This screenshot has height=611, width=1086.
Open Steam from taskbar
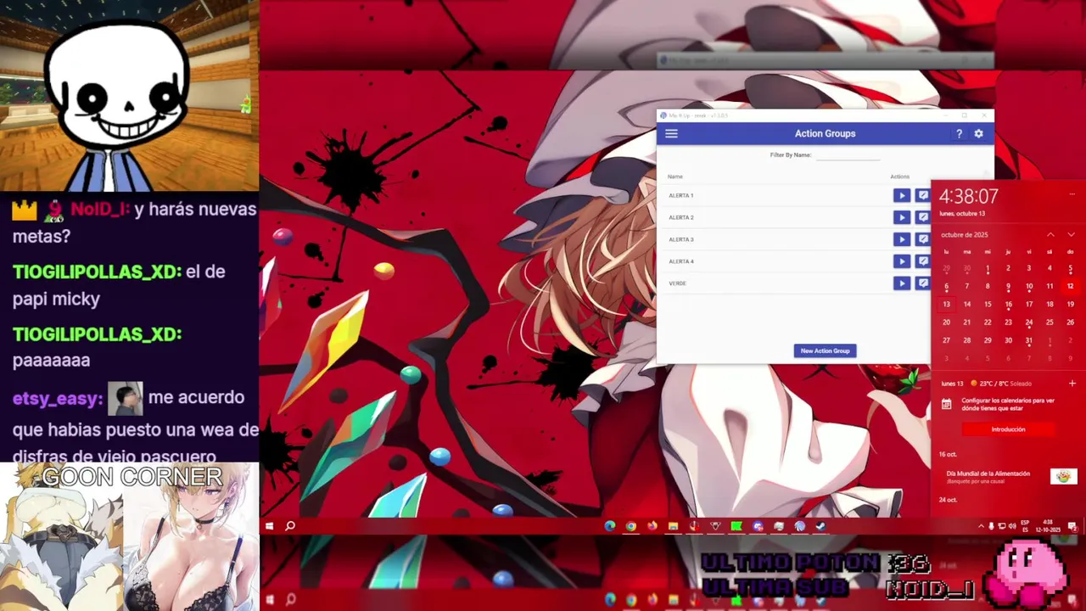[x=820, y=526]
